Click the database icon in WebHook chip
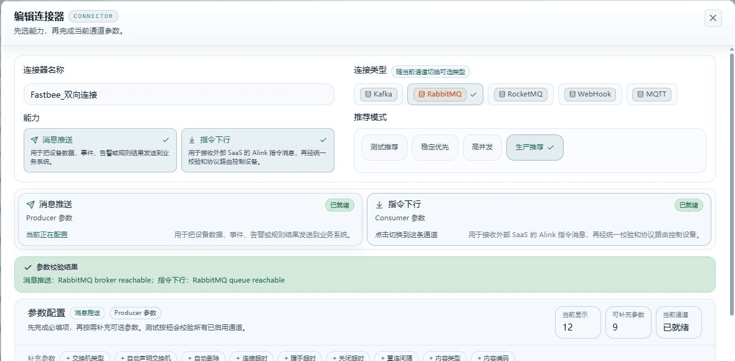This screenshot has width=735, height=361. [572, 94]
